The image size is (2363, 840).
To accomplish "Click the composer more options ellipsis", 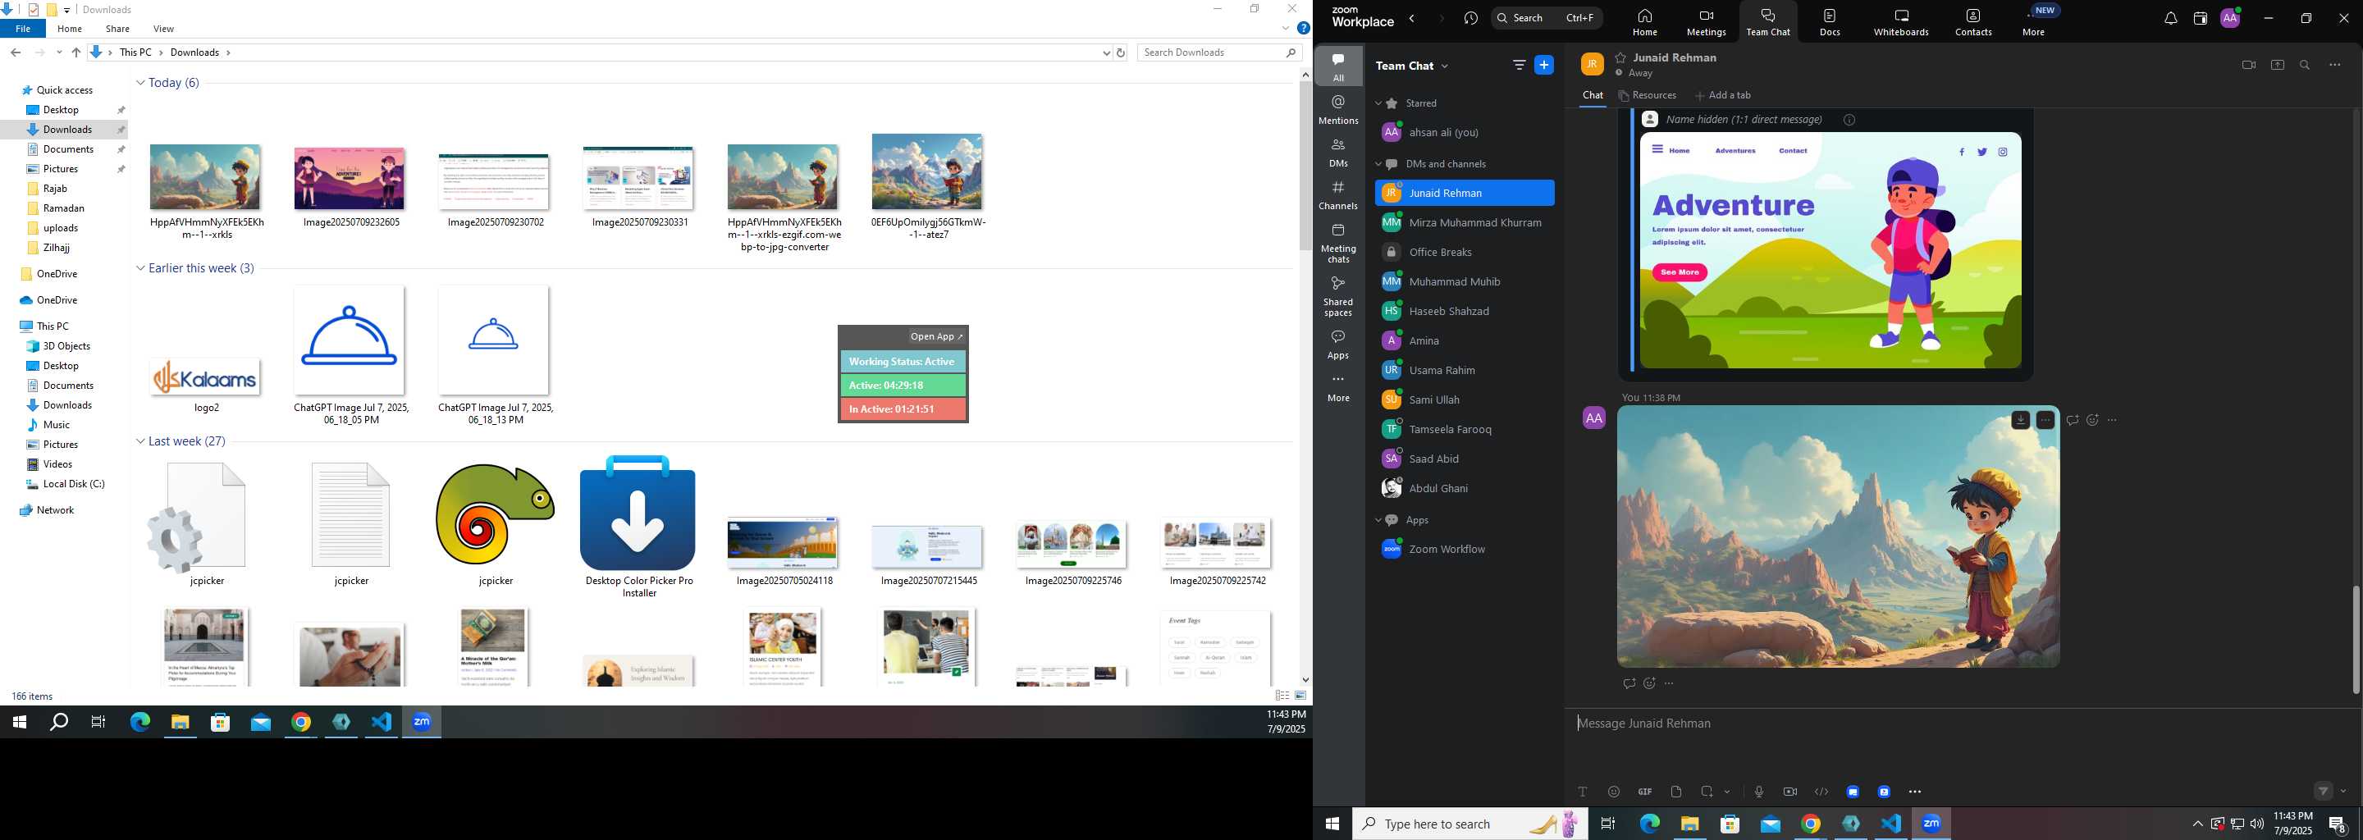I will [1915, 792].
